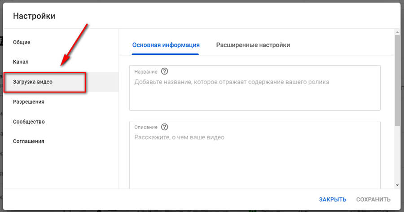Switch to the Основная информация tab
The height and width of the screenshot is (212, 404).
click(x=166, y=45)
